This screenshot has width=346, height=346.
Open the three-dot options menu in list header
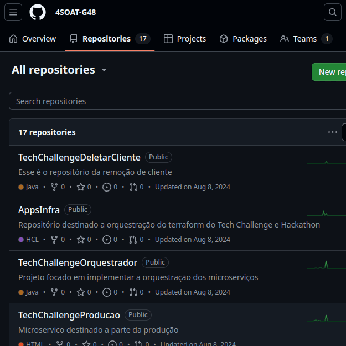click(x=332, y=132)
